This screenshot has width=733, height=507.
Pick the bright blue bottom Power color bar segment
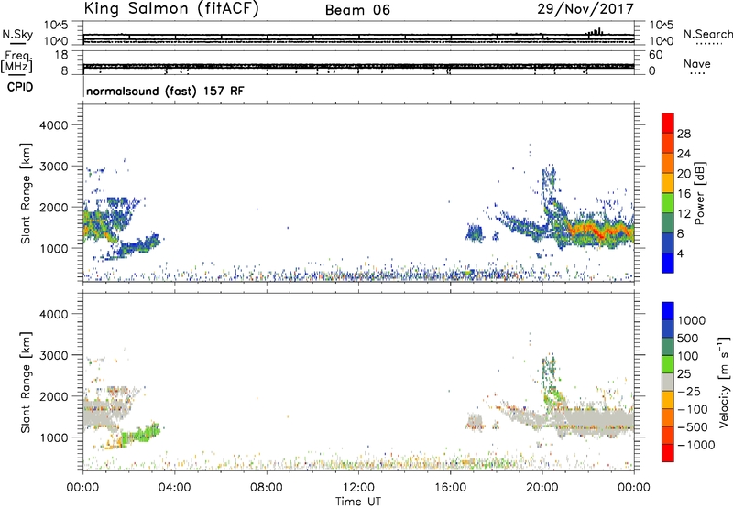point(668,264)
